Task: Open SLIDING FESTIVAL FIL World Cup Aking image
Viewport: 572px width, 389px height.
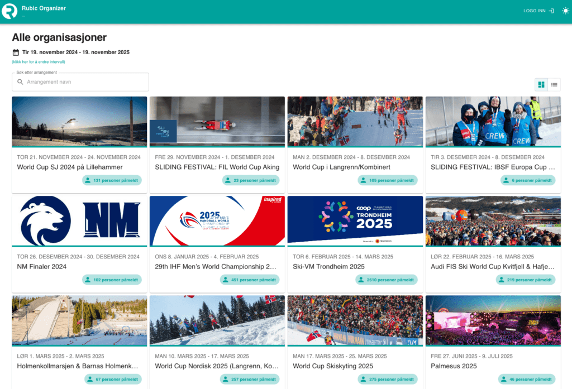Action: coord(217,122)
